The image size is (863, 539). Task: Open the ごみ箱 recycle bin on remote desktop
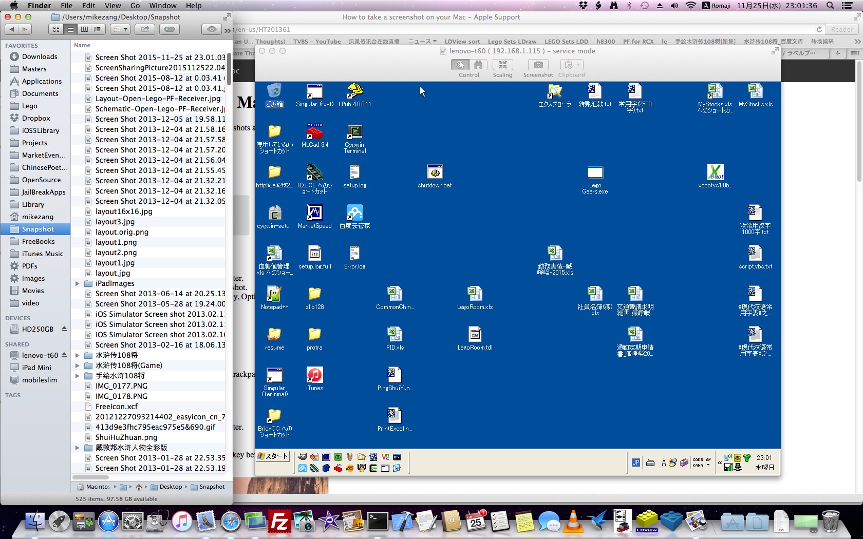[x=274, y=95]
